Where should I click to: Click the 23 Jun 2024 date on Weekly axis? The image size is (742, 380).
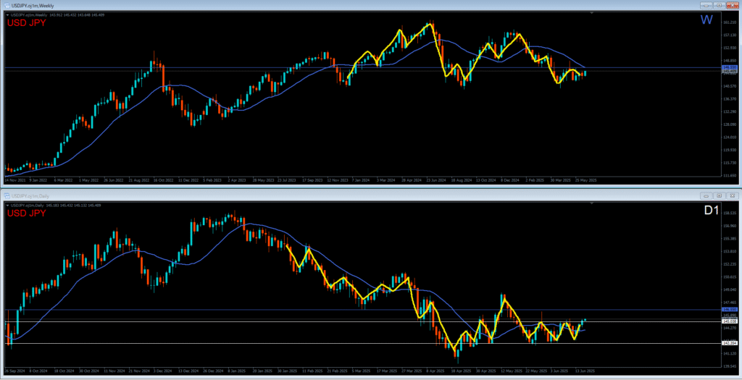pos(437,180)
